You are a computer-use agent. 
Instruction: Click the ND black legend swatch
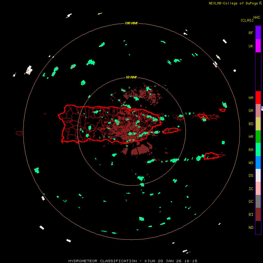click(x=258, y=227)
